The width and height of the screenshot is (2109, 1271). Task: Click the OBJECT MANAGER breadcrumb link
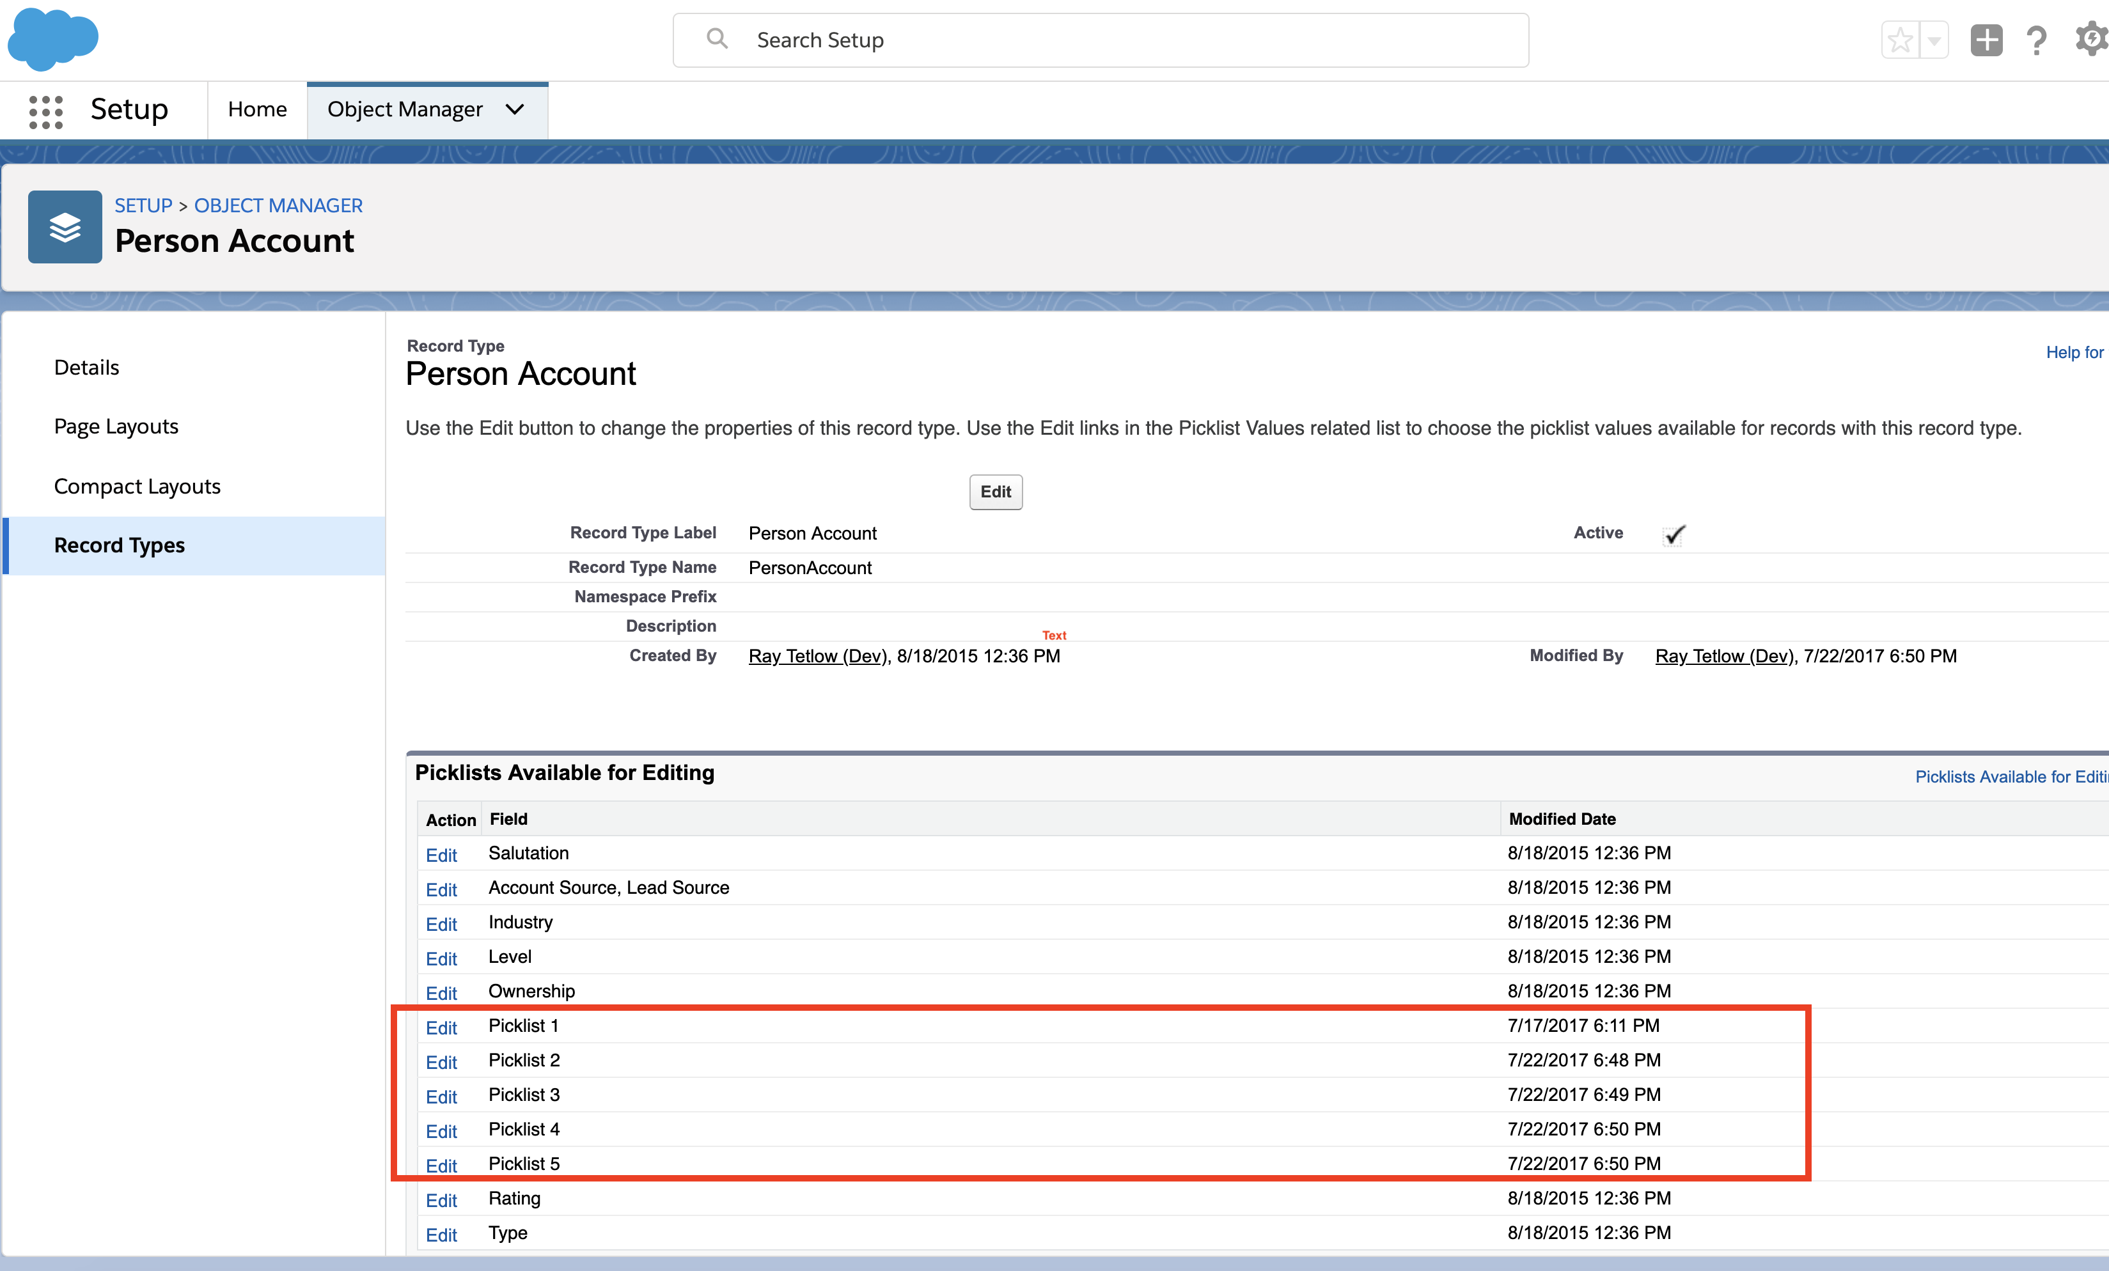click(278, 205)
